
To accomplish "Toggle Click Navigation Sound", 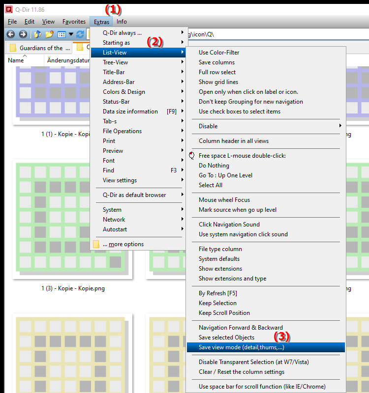I will [266, 225].
